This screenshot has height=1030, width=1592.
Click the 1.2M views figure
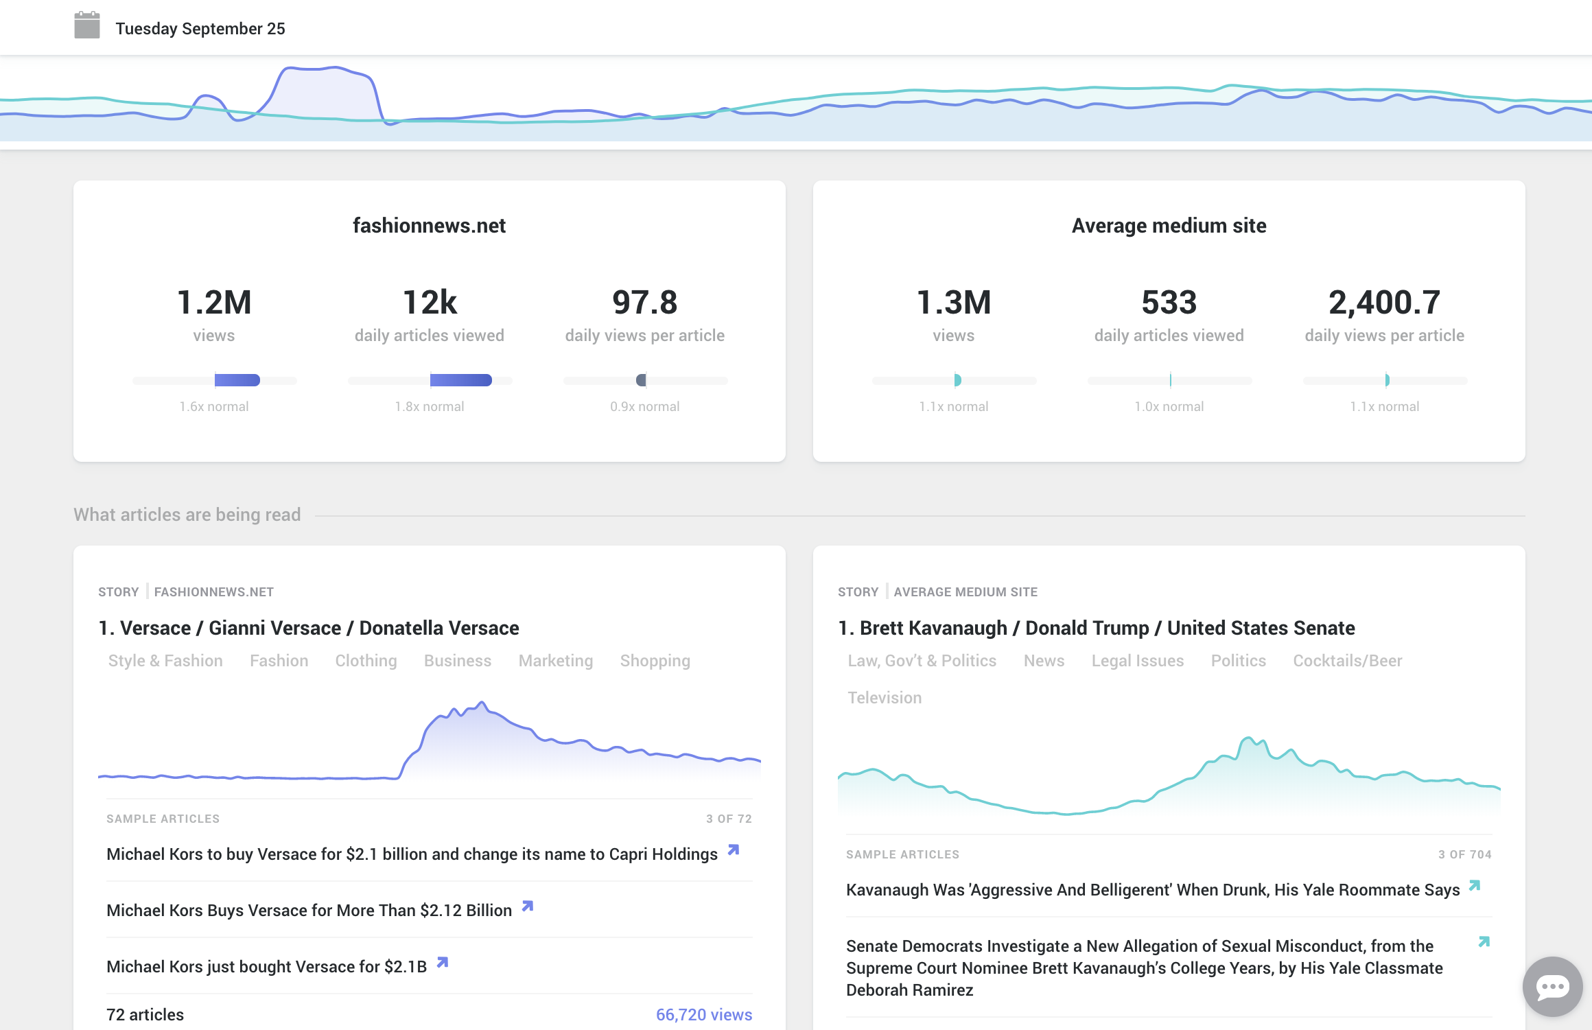[x=214, y=302]
